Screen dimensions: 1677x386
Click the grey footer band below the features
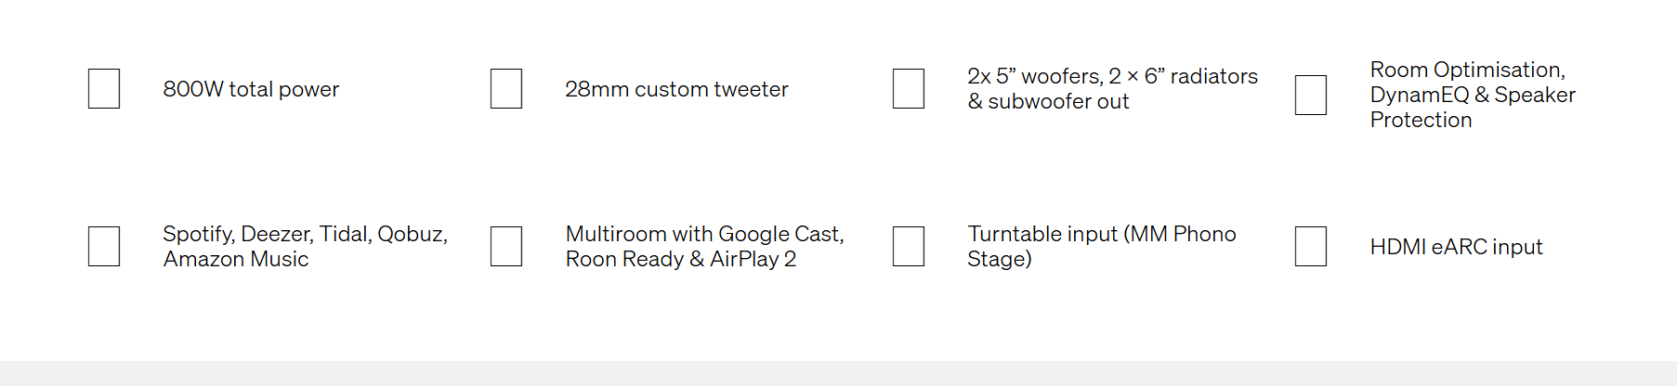(838, 373)
